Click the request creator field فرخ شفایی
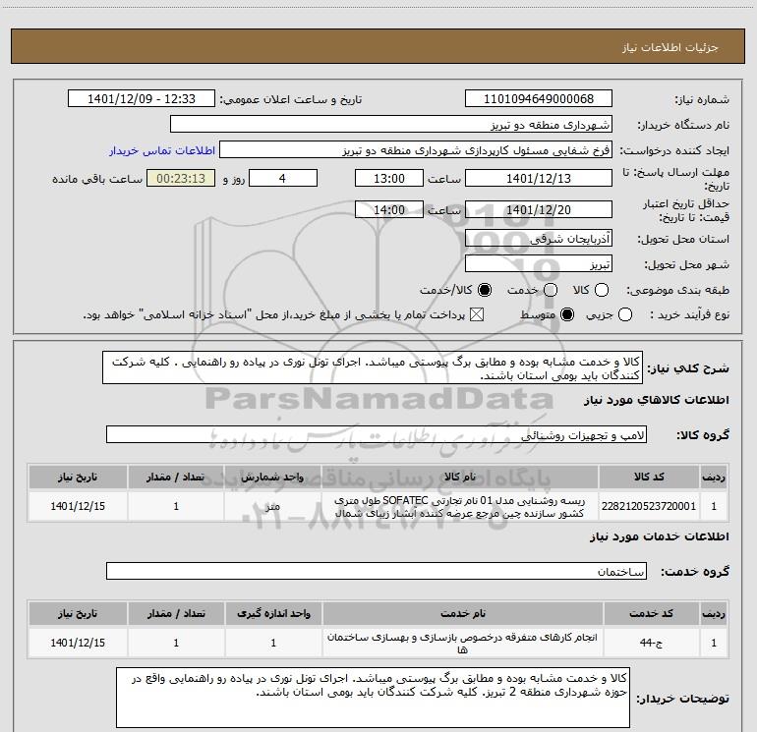 click(416, 149)
